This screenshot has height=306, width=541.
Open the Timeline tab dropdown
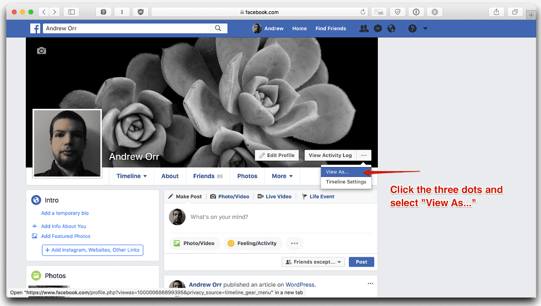point(131,176)
